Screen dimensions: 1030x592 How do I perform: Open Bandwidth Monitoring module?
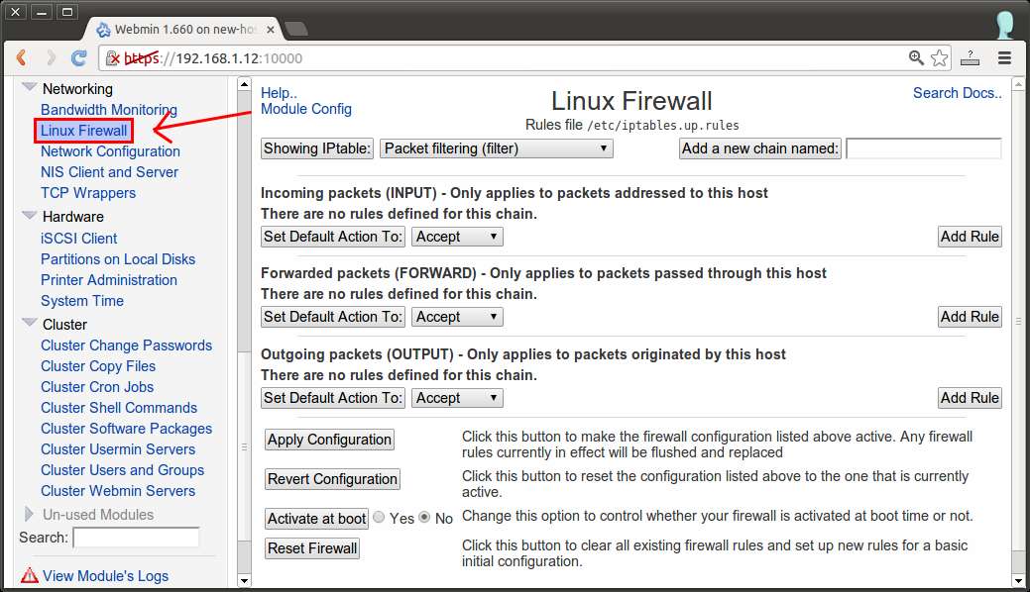pos(109,110)
